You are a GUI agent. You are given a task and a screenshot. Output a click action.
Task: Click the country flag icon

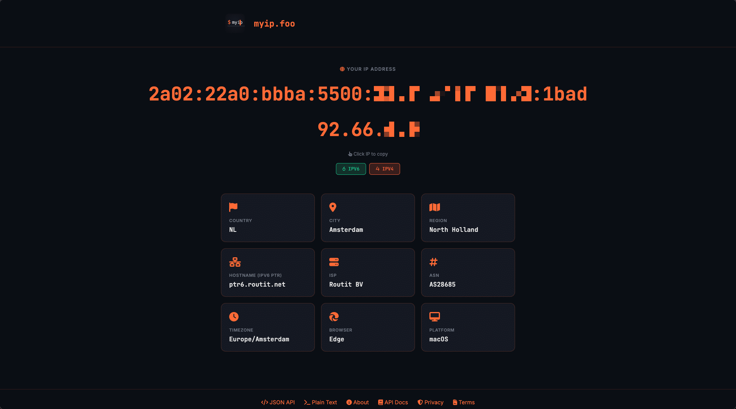click(x=233, y=207)
